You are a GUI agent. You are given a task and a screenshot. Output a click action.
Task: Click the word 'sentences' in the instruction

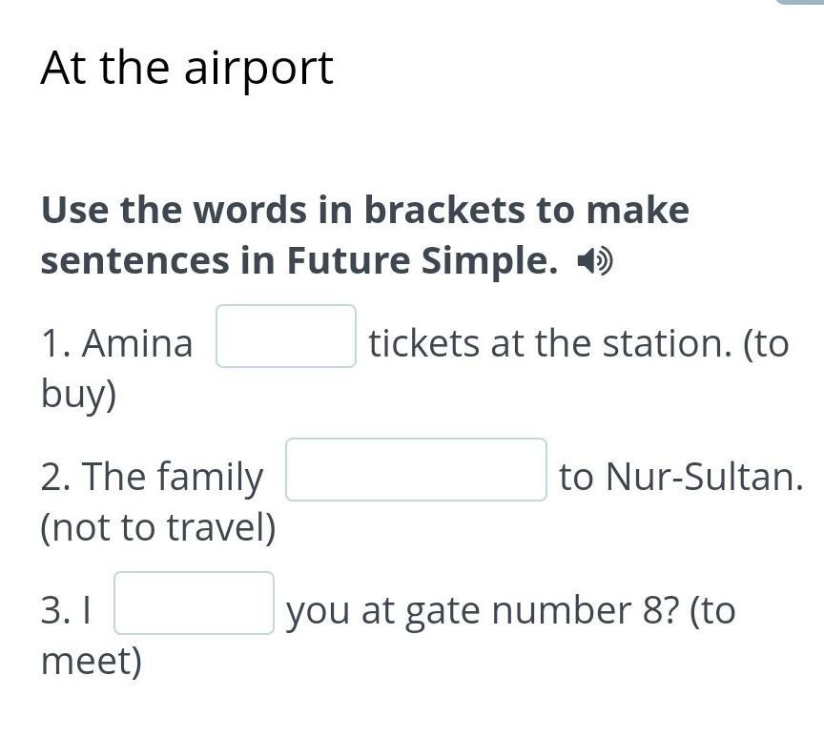click(134, 260)
